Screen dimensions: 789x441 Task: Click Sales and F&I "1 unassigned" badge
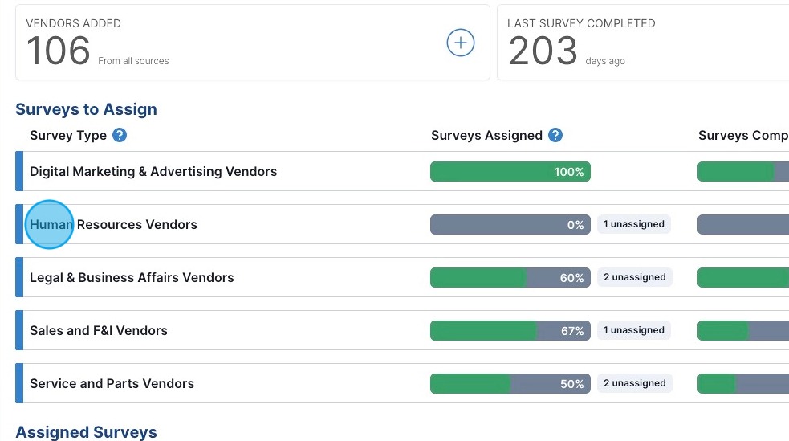pos(634,330)
